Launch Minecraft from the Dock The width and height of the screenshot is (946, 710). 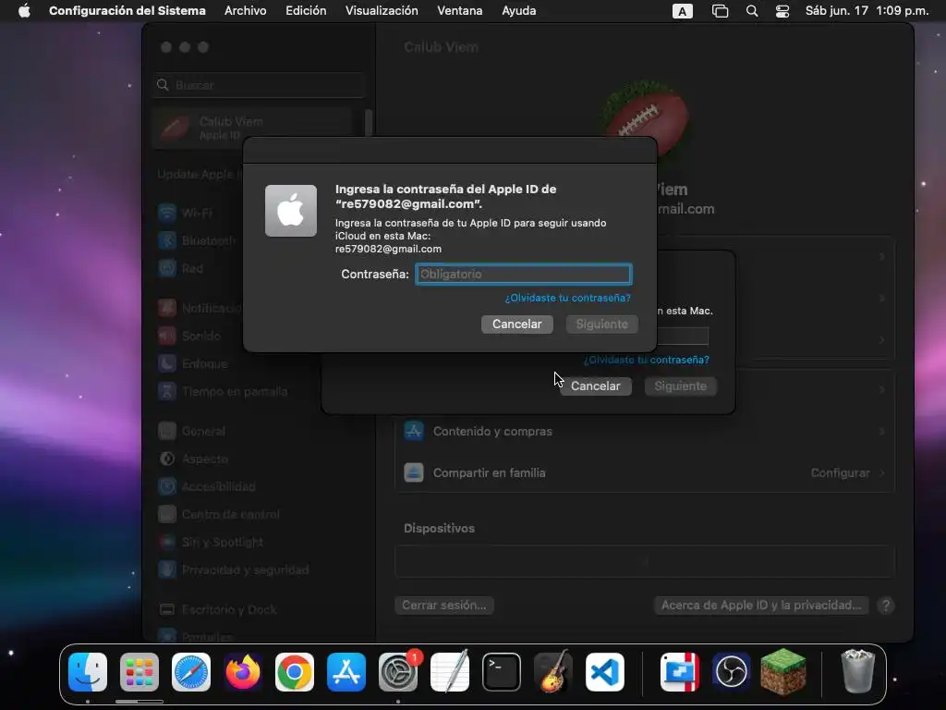(783, 672)
